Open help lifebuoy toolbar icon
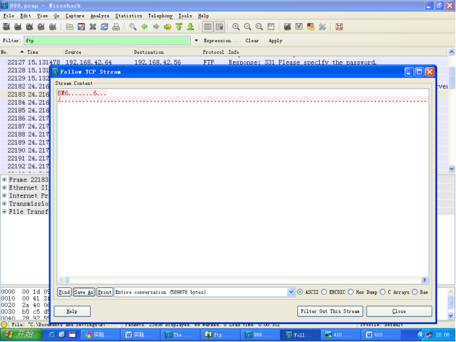The width and height of the screenshot is (456, 342). tap(339, 27)
